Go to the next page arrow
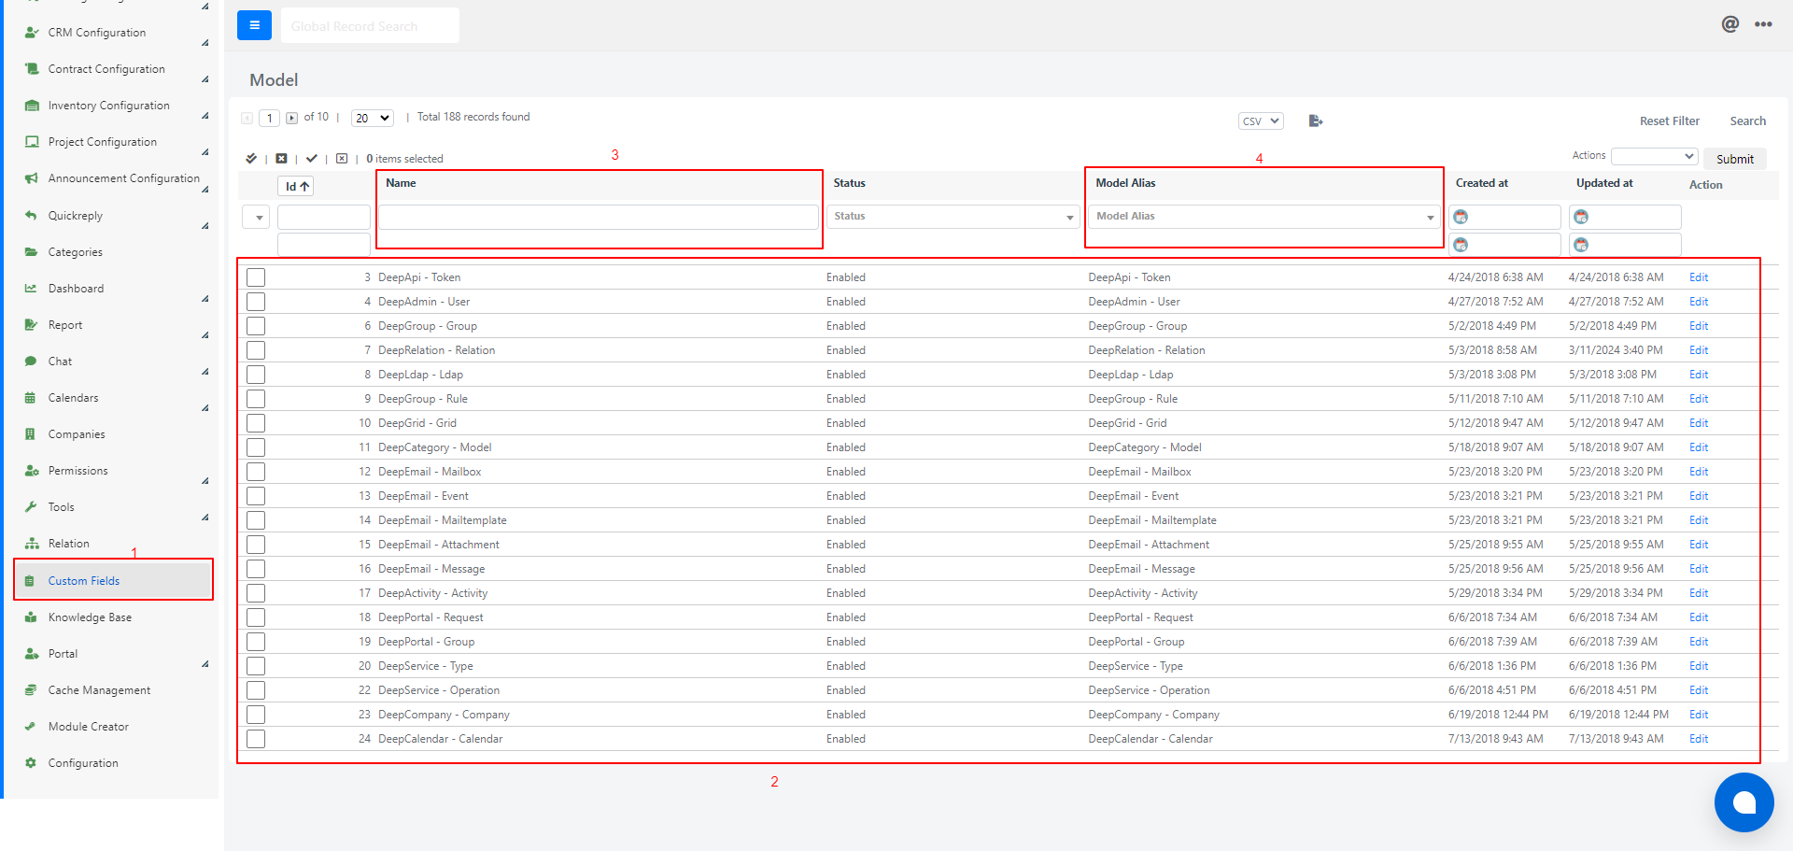Screen dimensions: 1793x851 point(292,118)
